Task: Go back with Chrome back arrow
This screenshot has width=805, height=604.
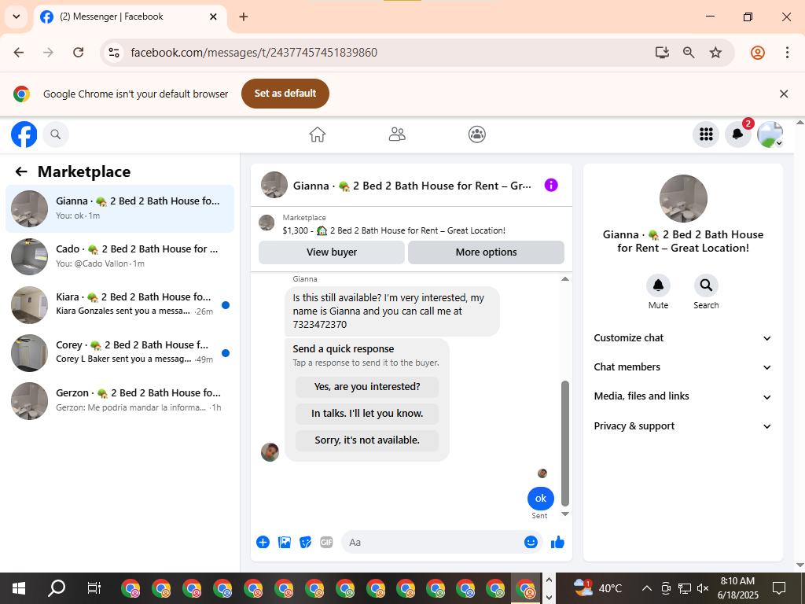Action: (19, 53)
